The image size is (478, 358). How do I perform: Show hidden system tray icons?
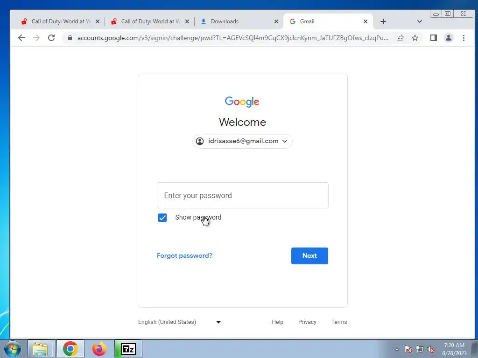[397, 349]
